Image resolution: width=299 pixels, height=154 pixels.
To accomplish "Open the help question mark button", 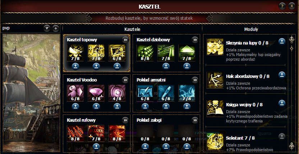I will pyautogui.click(x=282, y=6).
